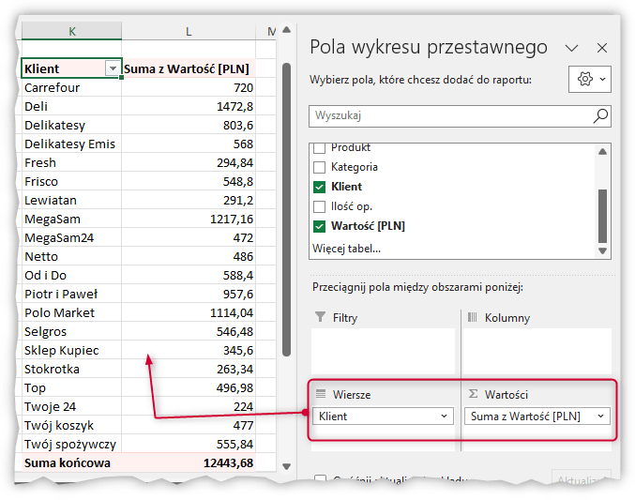Select the Carrefour cell

(71, 87)
